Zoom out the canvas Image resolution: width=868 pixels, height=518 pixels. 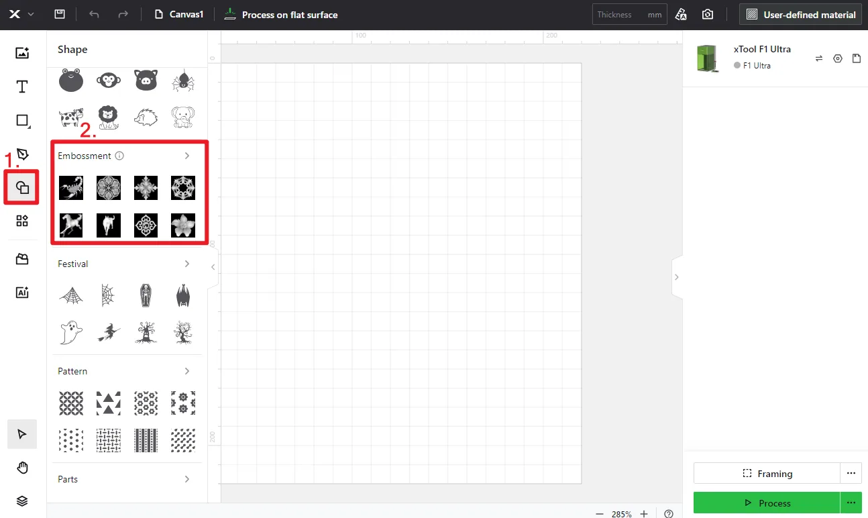600,514
